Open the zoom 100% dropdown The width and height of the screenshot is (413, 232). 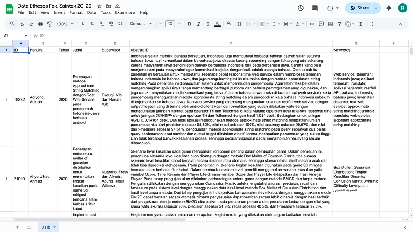tap(65, 24)
